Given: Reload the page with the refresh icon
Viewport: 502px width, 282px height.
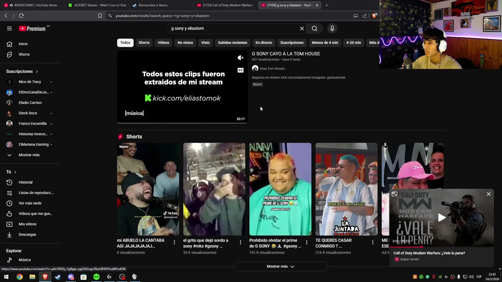Looking at the screenshot, I should click(x=21, y=16).
